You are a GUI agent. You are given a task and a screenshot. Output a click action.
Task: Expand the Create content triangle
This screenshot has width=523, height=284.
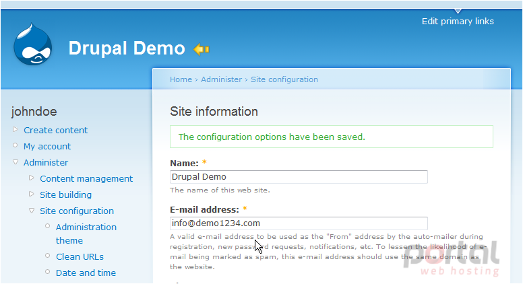point(15,129)
